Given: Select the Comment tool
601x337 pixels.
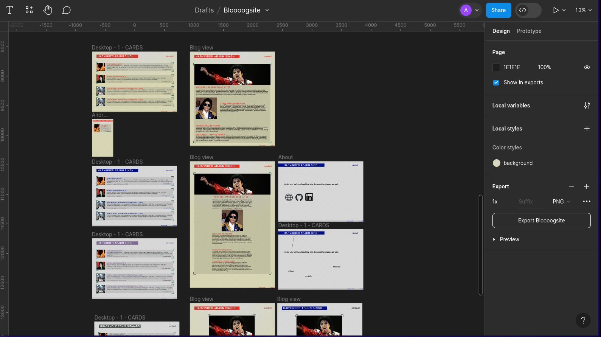Looking at the screenshot, I should pyautogui.click(x=66, y=10).
